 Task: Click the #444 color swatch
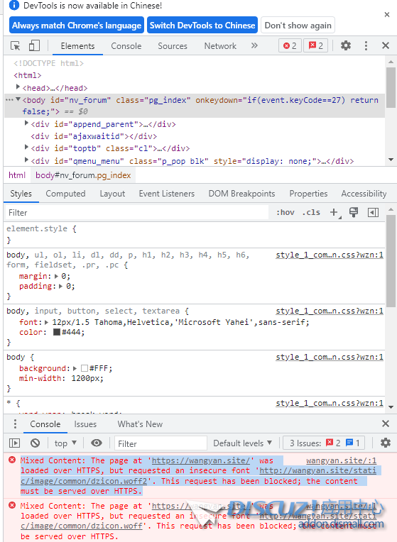tap(57, 332)
